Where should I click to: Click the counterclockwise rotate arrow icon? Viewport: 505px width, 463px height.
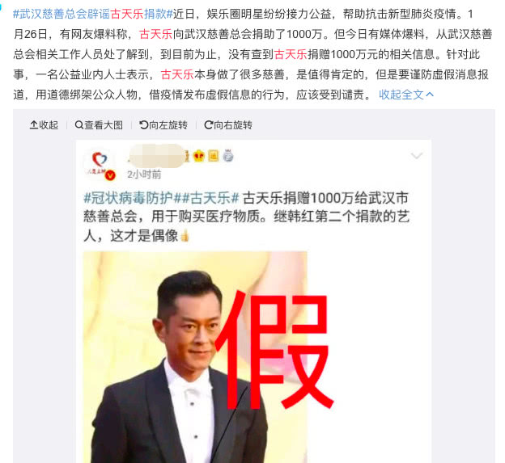click(x=143, y=124)
